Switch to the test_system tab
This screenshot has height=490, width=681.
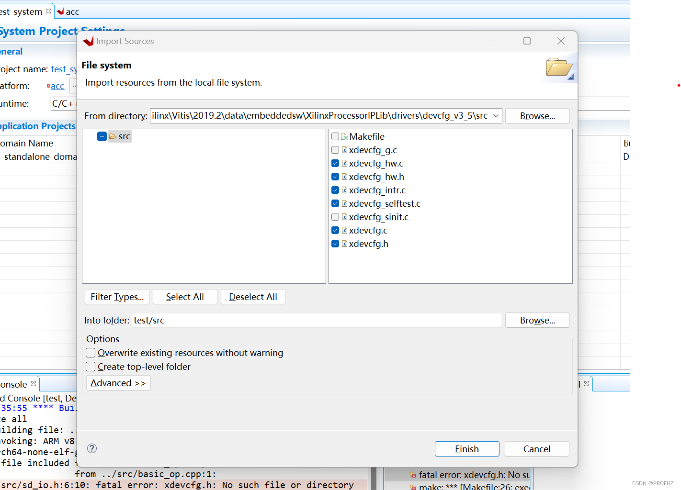point(22,11)
